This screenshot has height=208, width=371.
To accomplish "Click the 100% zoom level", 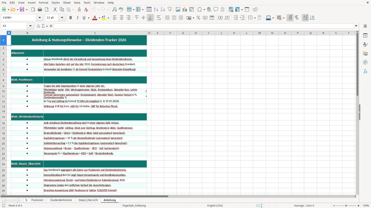I will pyautogui.click(x=366, y=206).
